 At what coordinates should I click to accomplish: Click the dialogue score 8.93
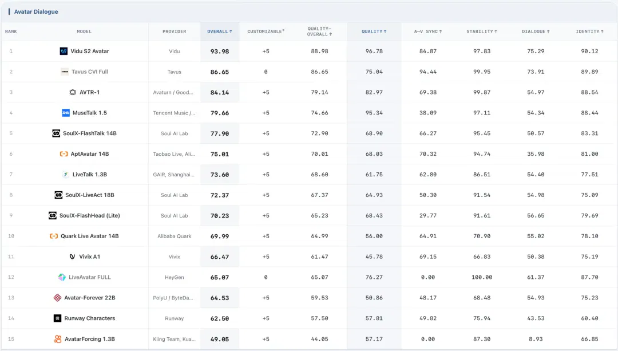(x=536, y=339)
